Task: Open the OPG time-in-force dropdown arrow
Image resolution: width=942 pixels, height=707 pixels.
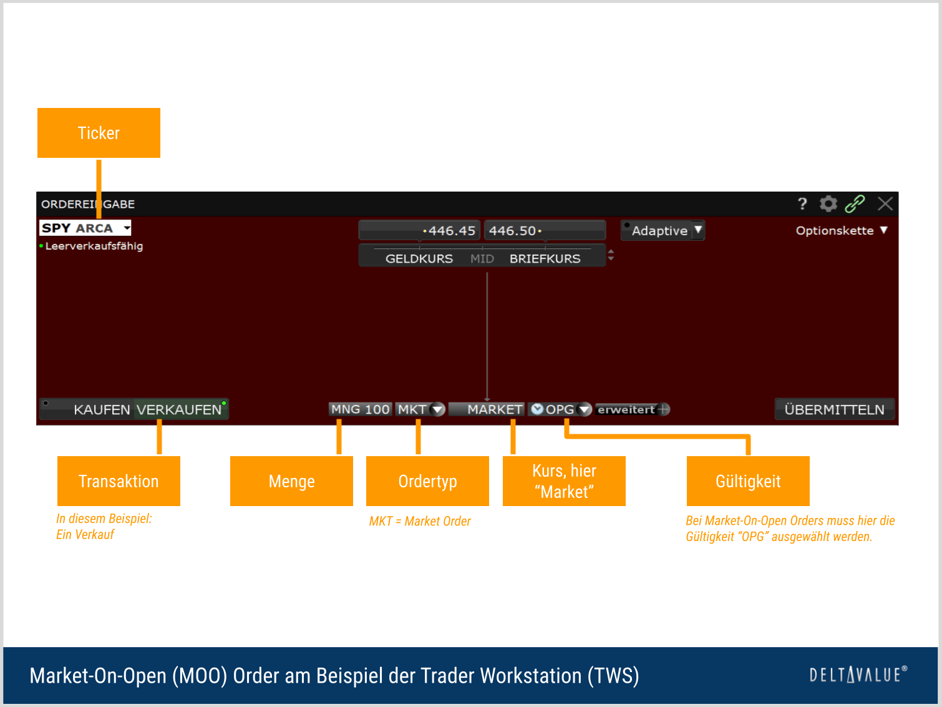Action: tap(585, 409)
